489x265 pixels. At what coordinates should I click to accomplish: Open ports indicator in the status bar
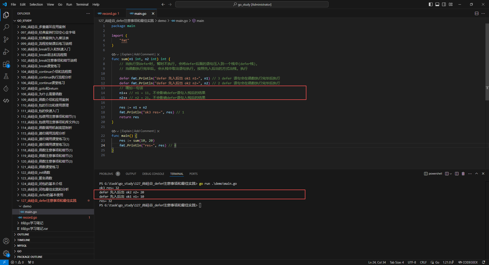pos(31,262)
